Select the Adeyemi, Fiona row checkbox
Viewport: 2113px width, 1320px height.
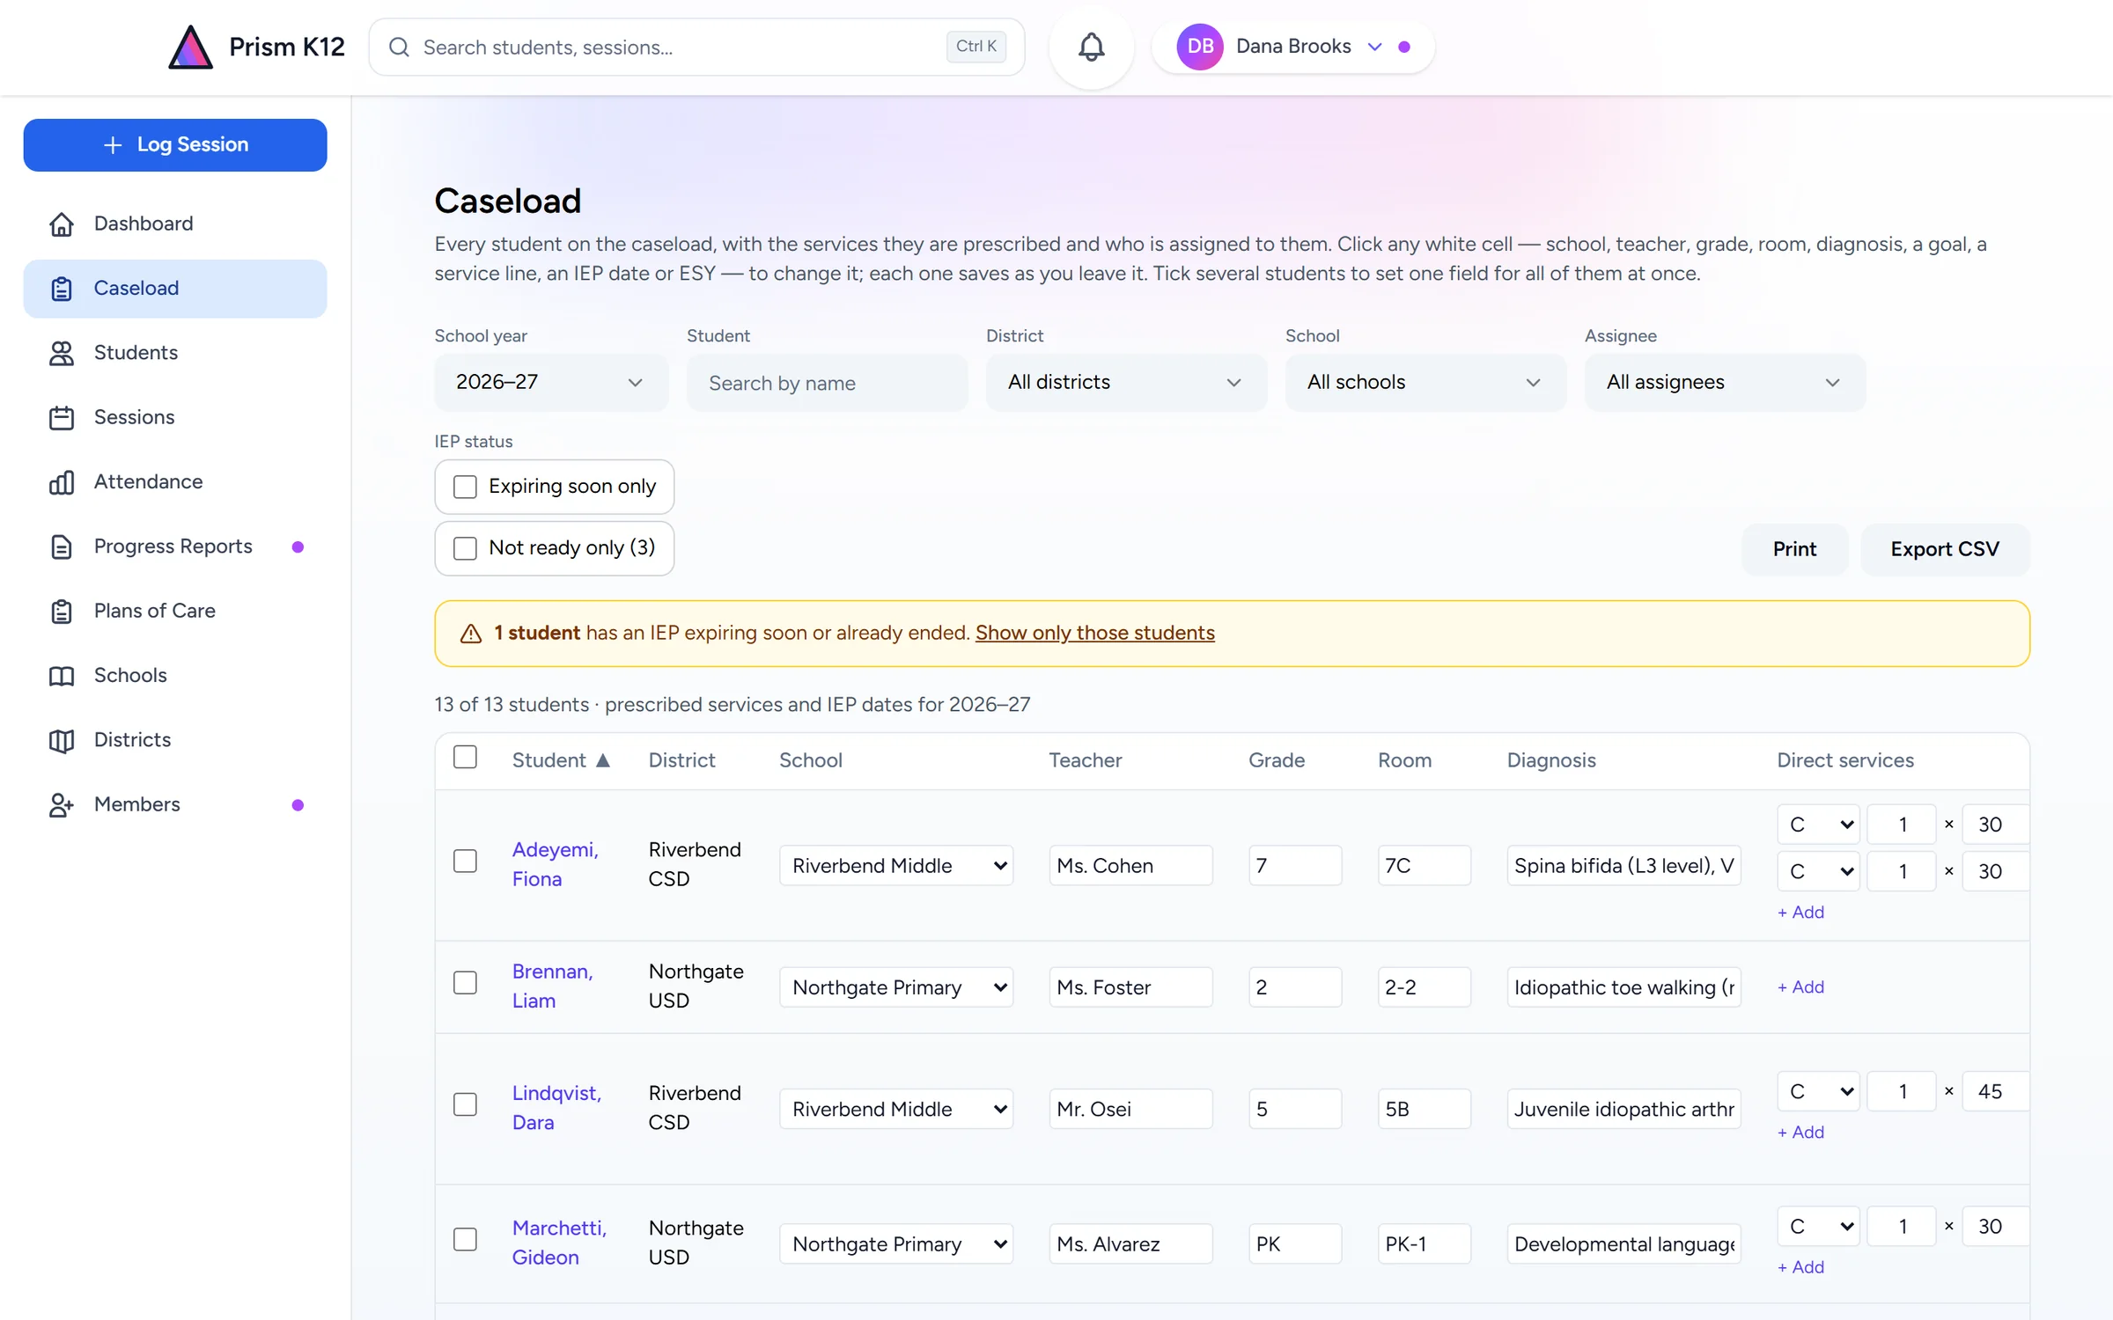pyautogui.click(x=465, y=861)
